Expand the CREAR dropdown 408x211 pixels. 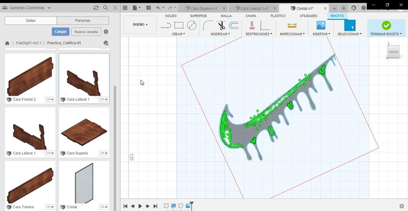[x=178, y=34]
